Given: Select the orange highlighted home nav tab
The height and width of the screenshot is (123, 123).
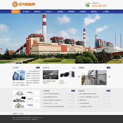Looking at the screenshot, I should [x=16, y=12].
